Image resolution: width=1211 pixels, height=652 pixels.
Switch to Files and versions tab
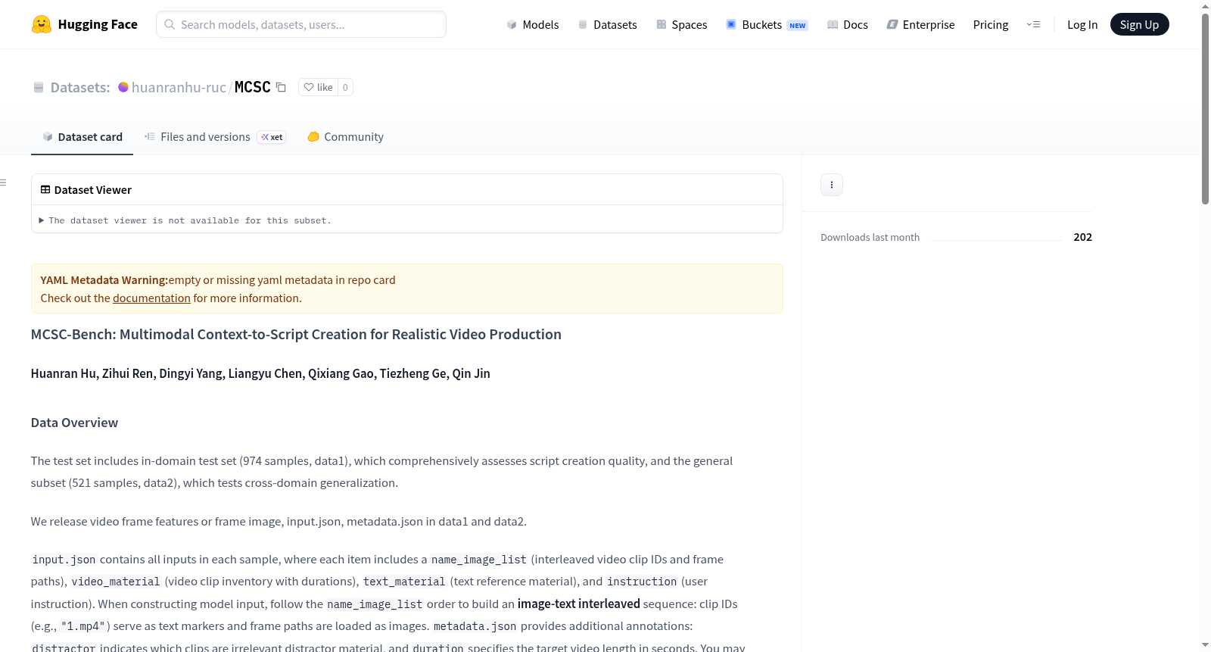(x=215, y=137)
